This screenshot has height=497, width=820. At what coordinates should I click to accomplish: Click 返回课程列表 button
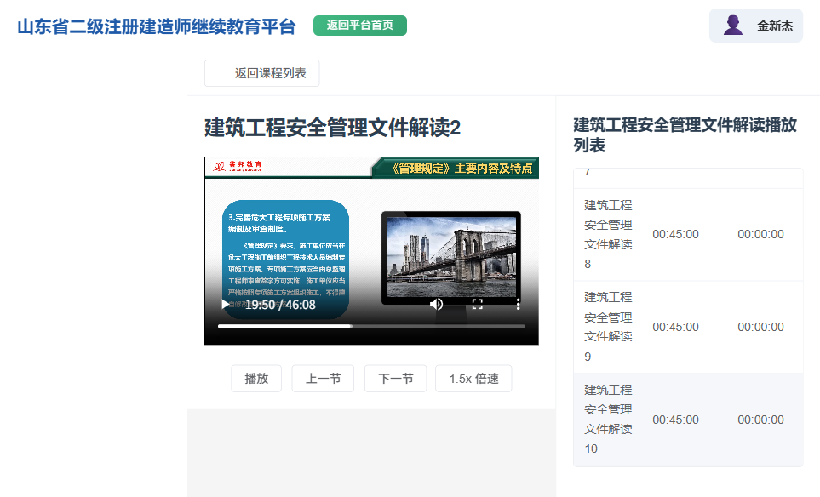[262, 73]
